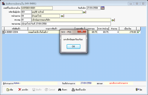
Task: Click the remark field with เบิกอะไหล่ text
Action: tap(66, 24)
